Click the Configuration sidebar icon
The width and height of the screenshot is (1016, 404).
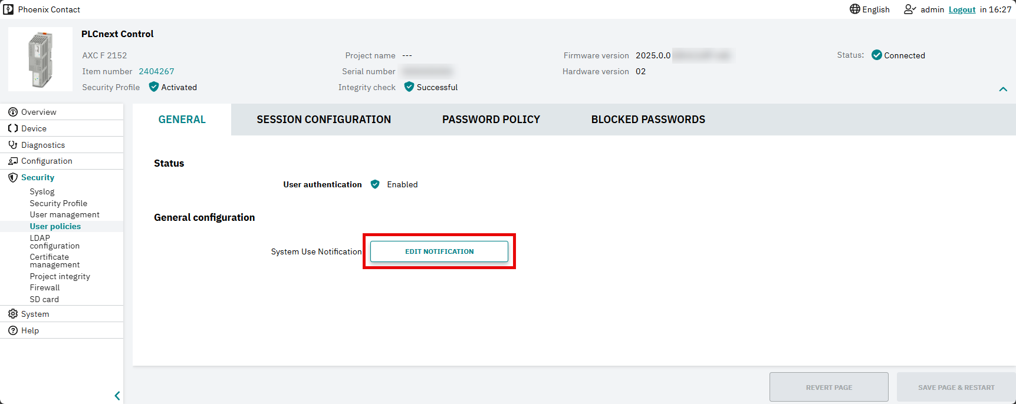[x=13, y=161]
